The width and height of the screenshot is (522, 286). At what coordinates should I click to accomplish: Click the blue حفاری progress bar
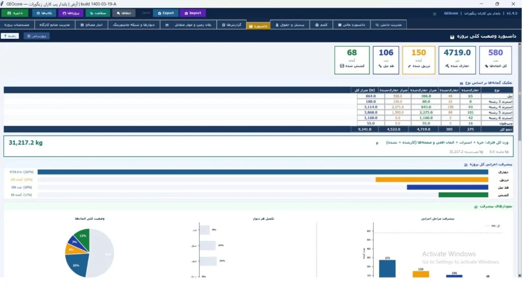(263, 172)
